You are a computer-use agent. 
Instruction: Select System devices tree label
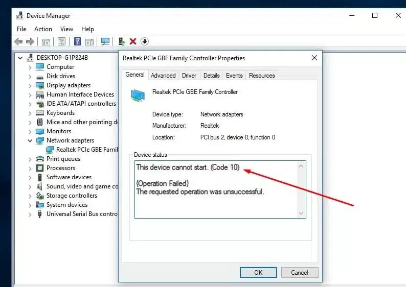point(67,205)
